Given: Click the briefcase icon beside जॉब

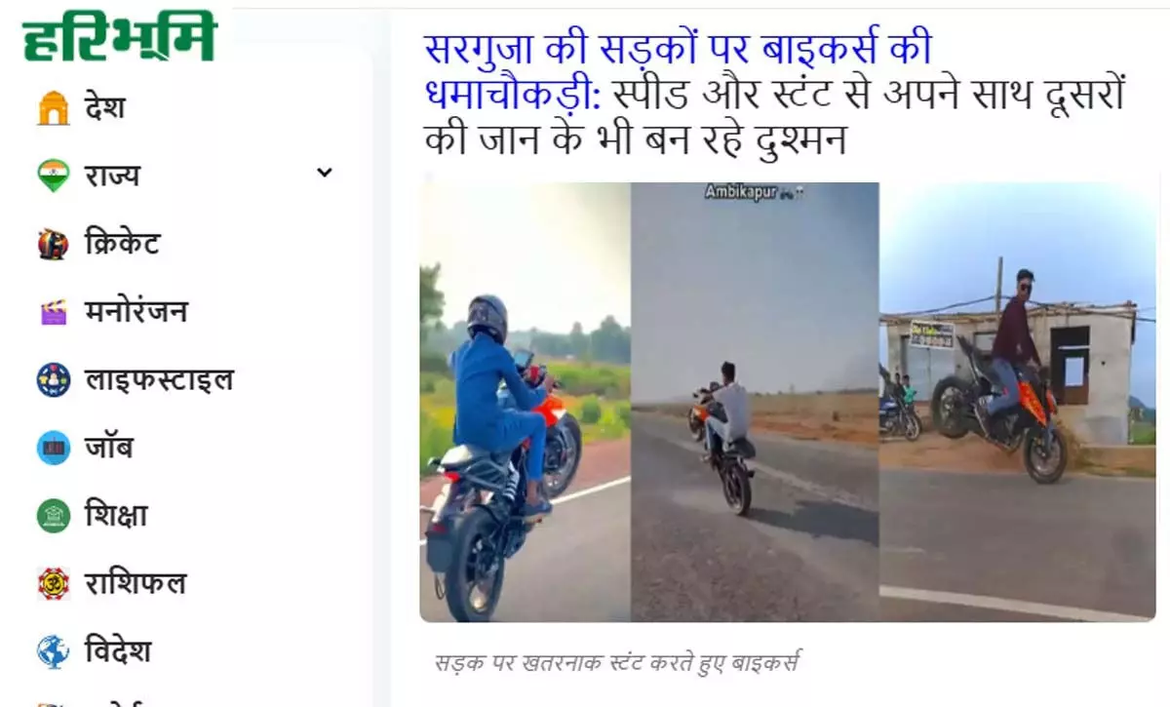Looking at the screenshot, I should point(54,448).
